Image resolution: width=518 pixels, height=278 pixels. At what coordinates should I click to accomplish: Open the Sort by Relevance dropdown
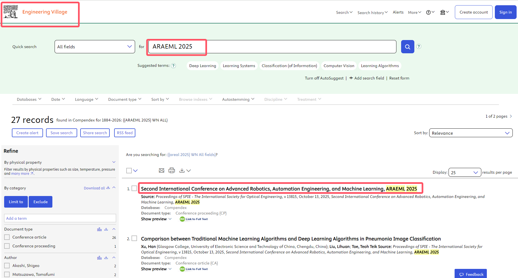471,133
